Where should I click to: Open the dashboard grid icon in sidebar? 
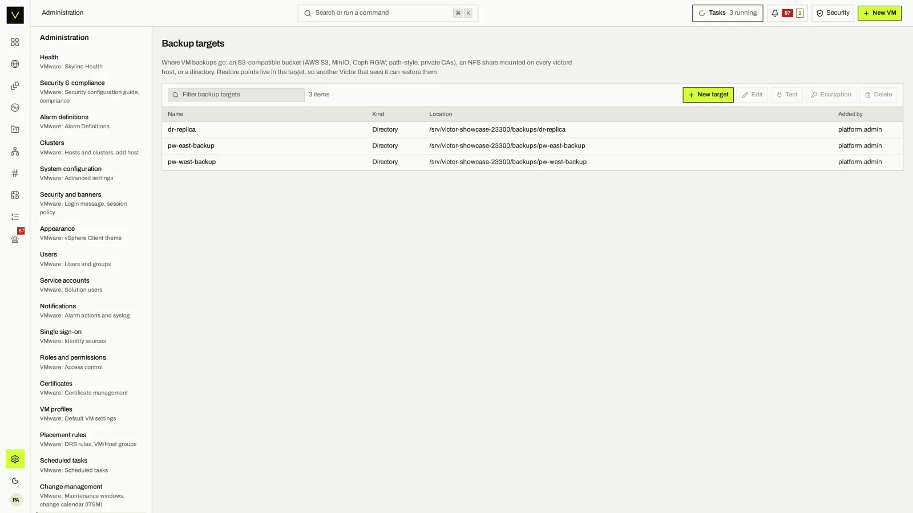(15, 42)
